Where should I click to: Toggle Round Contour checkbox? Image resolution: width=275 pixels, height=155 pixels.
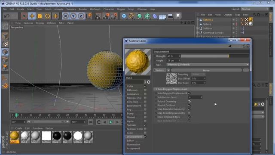189,105
